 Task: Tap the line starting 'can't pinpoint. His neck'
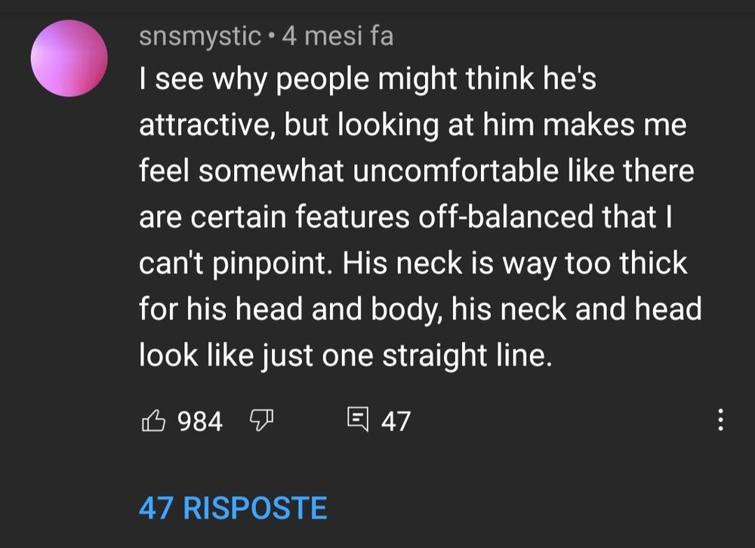point(413,263)
